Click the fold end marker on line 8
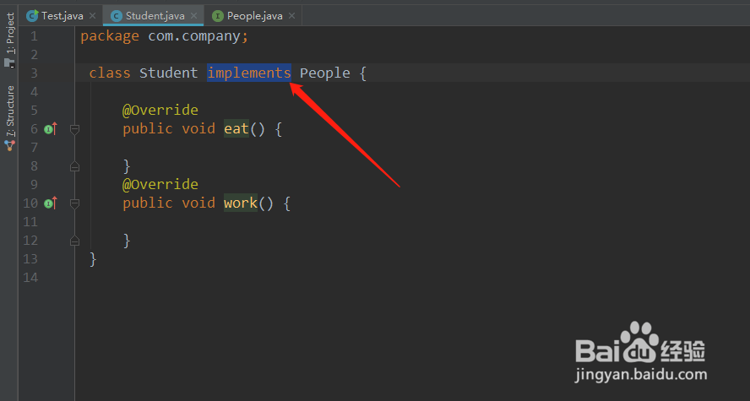Image resolution: width=750 pixels, height=401 pixels. [x=74, y=166]
